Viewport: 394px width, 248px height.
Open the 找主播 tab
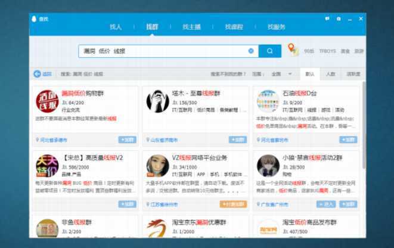pyautogui.click(x=191, y=27)
